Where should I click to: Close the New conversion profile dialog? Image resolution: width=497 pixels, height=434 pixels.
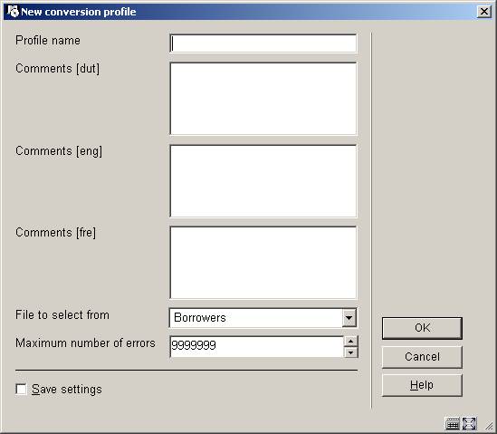click(x=484, y=12)
